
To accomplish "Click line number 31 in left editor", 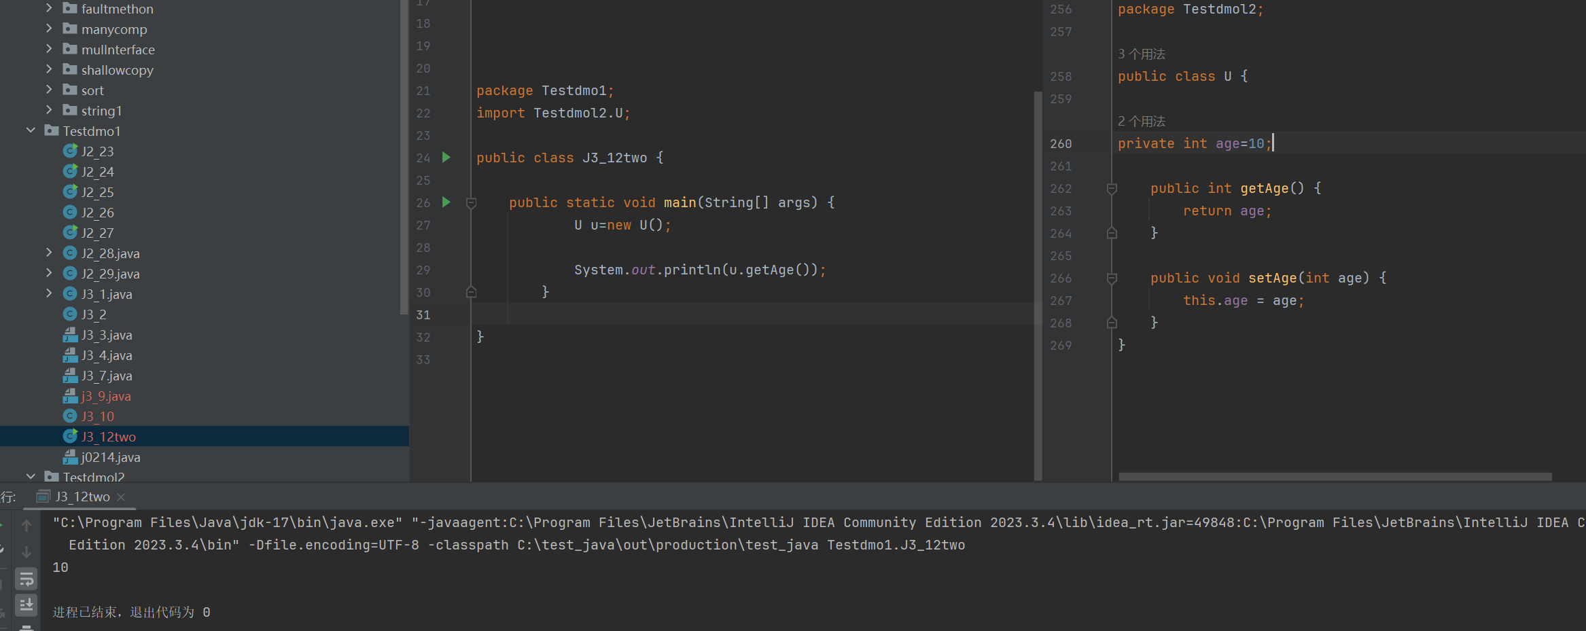I will pos(423,315).
